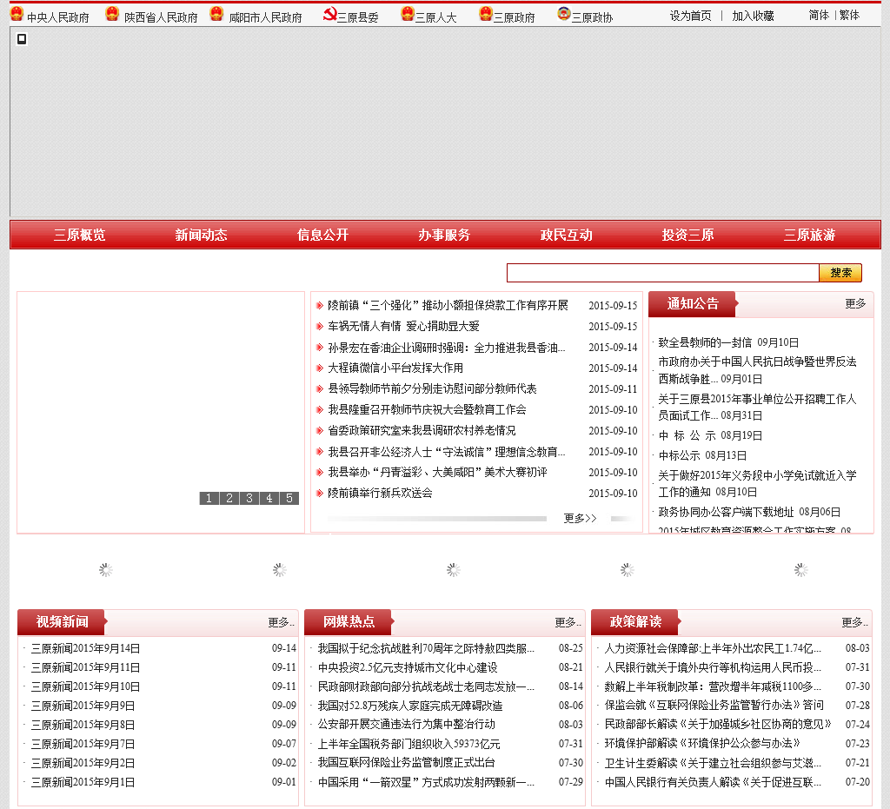Select slideshow page 5
The width and height of the screenshot is (890, 809).
coord(289,498)
